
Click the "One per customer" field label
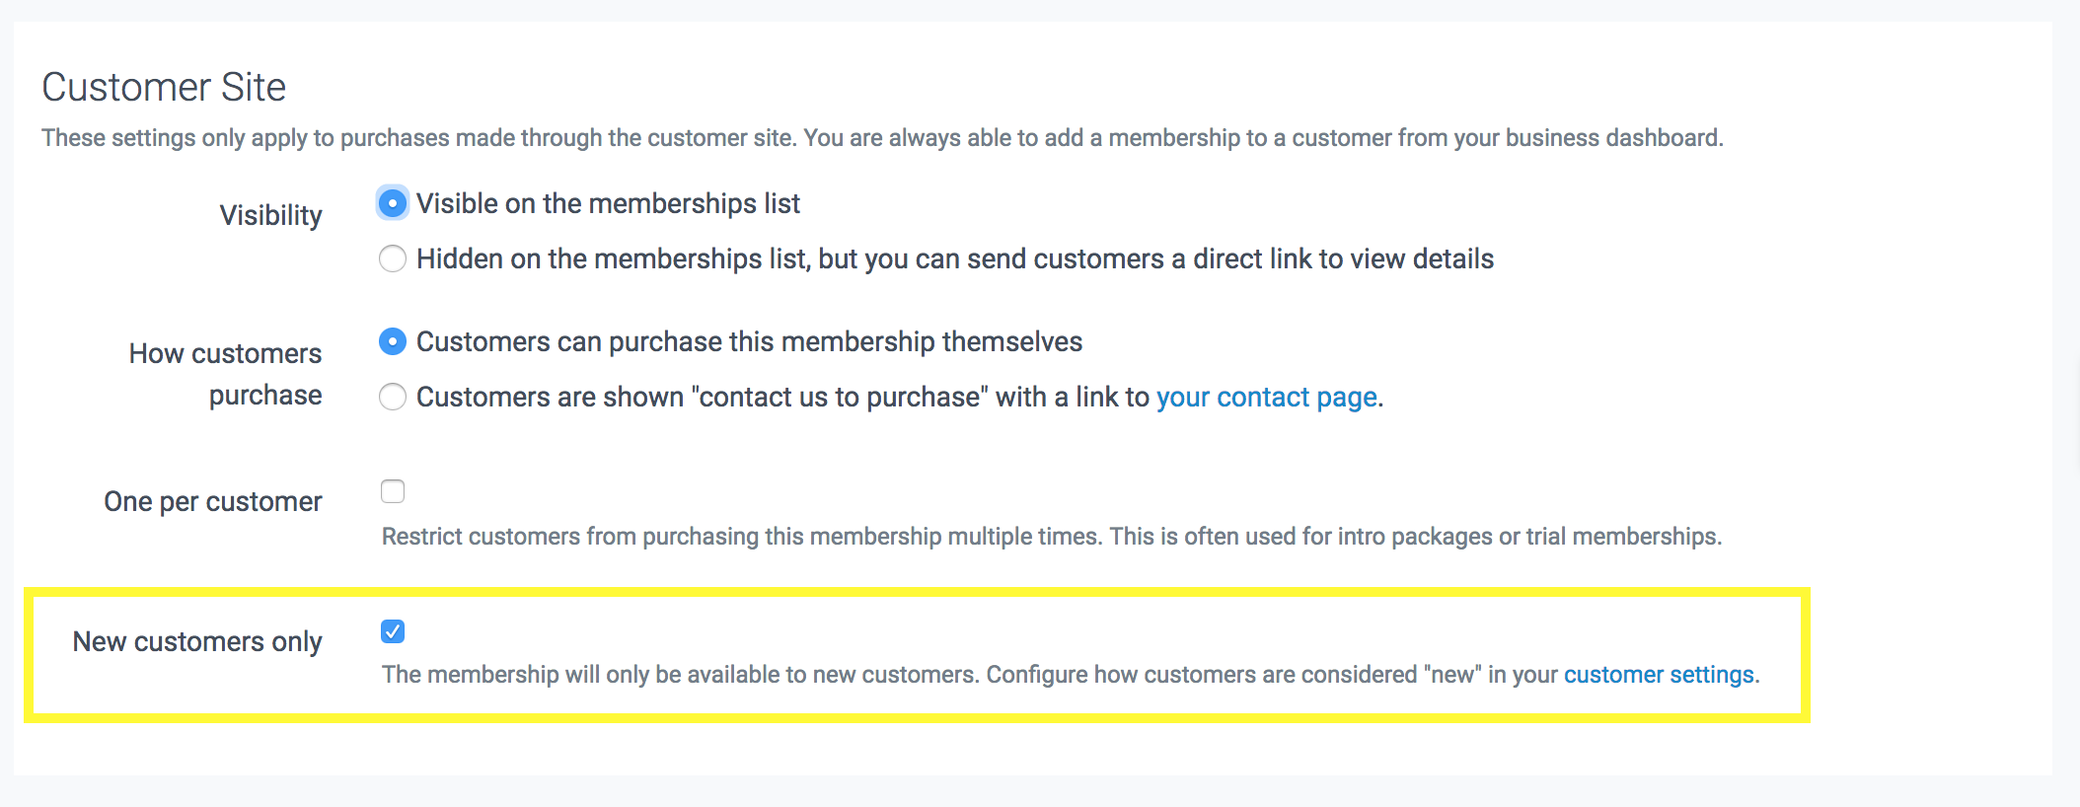[213, 502]
